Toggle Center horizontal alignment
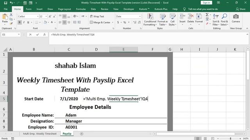 click(x=64, y=23)
